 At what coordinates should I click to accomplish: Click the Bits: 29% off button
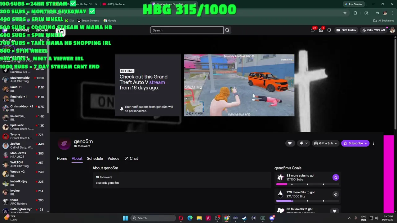[x=373, y=30]
